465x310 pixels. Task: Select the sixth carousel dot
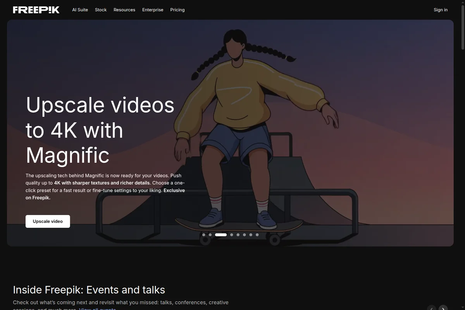(244, 234)
